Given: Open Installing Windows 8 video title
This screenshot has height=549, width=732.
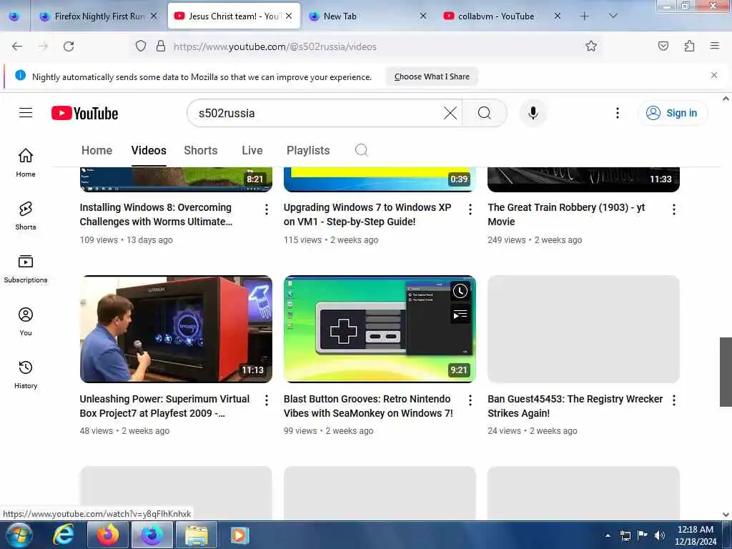Looking at the screenshot, I should click(x=156, y=214).
